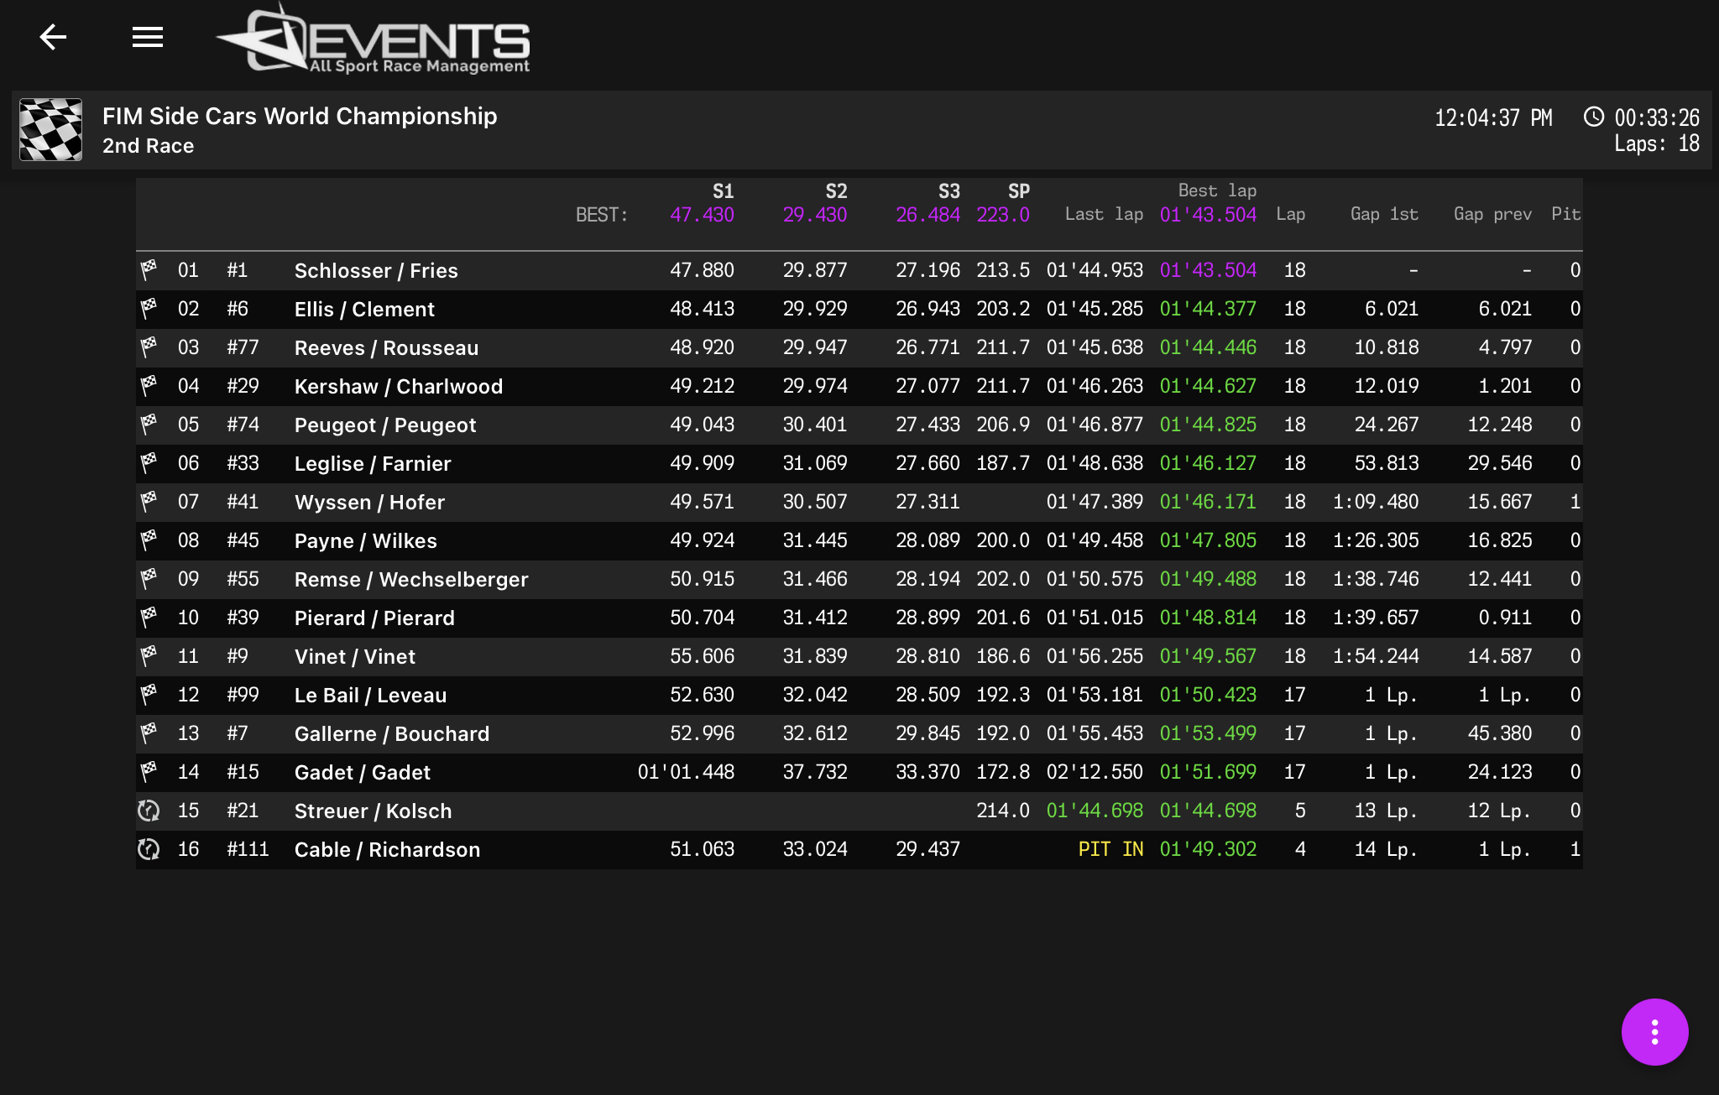This screenshot has height=1095, width=1719.
Task: Select the S2 column header
Action: tap(836, 191)
